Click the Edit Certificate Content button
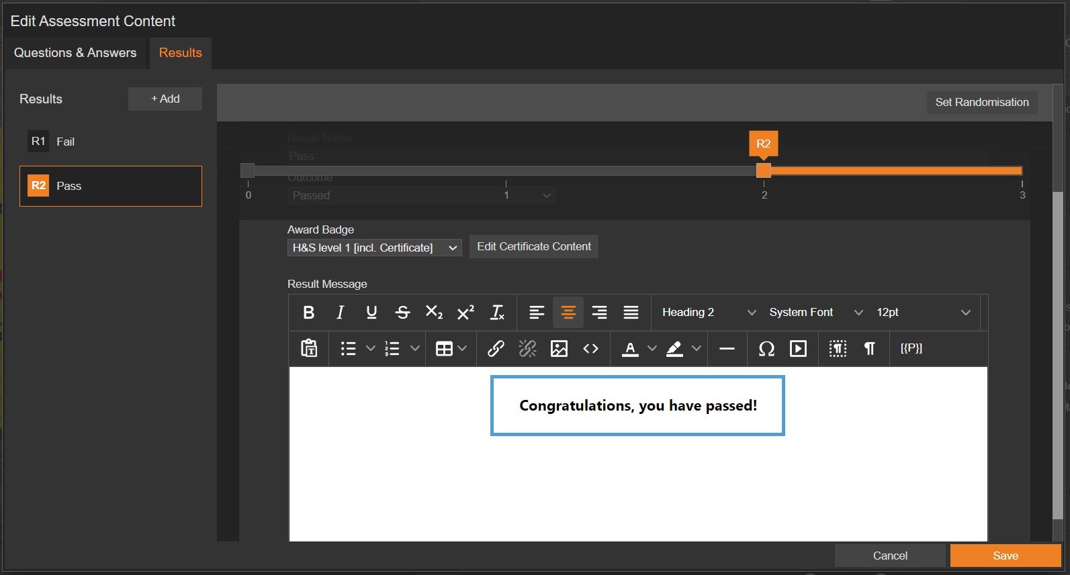The image size is (1070, 575). click(x=533, y=247)
